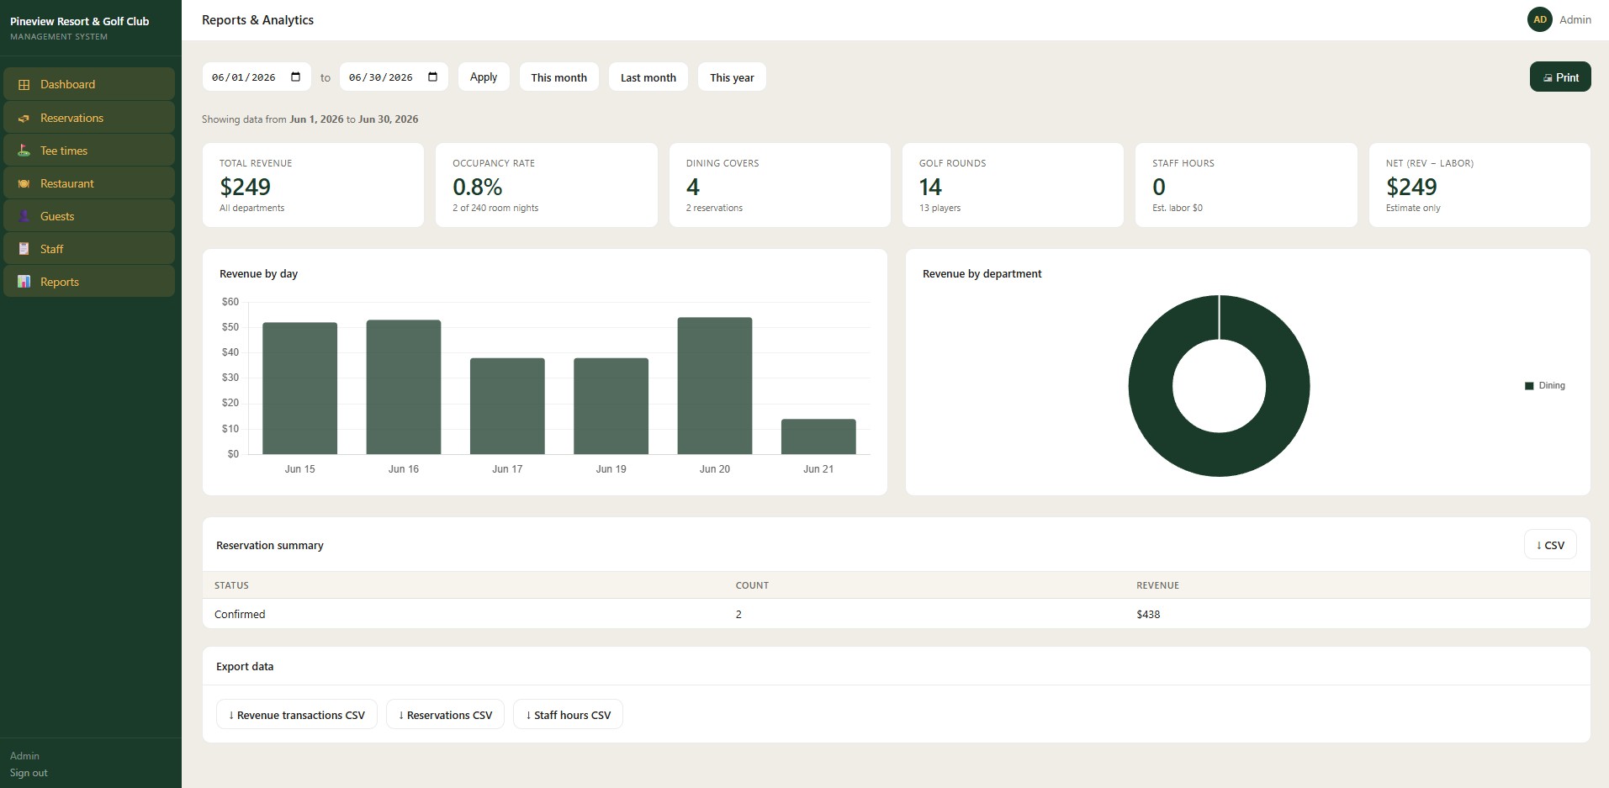
Task: Click the AD admin avatar
Action: click(x=1539, y=19)
